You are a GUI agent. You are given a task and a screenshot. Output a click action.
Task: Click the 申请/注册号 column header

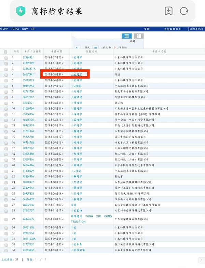32,51
